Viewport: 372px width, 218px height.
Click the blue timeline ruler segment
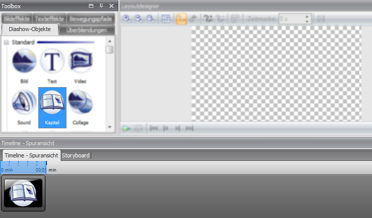[x=23, y=168]
